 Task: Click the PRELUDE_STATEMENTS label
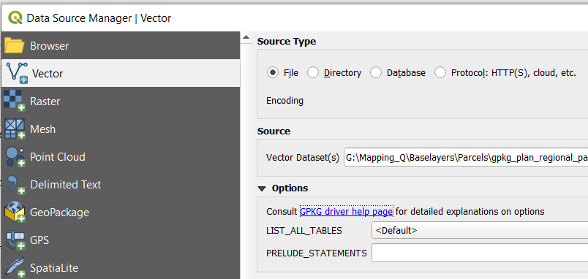[317, 253]
